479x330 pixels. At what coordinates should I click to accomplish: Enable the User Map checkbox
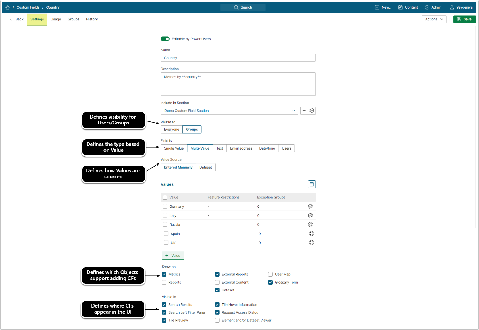(x=270, y=274)
